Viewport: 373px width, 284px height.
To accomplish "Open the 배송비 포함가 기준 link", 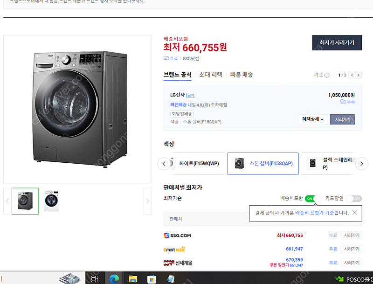I will pyautogui.click(x=314, y=213).
